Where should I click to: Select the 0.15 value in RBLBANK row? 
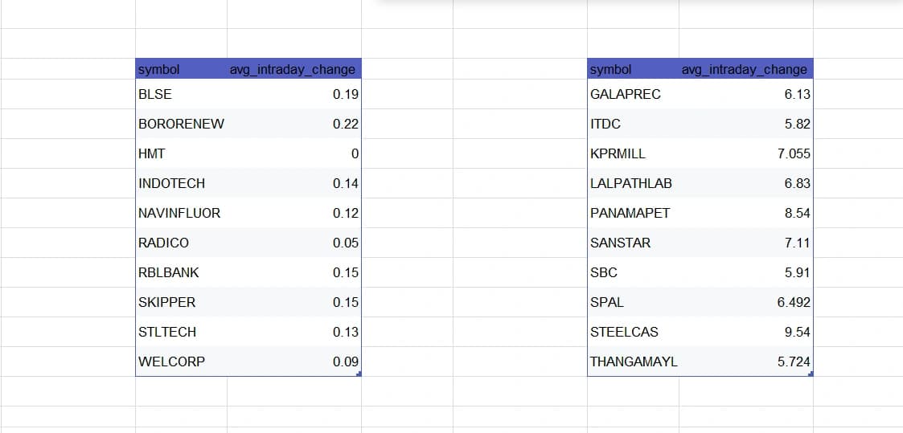click(294, 272)
